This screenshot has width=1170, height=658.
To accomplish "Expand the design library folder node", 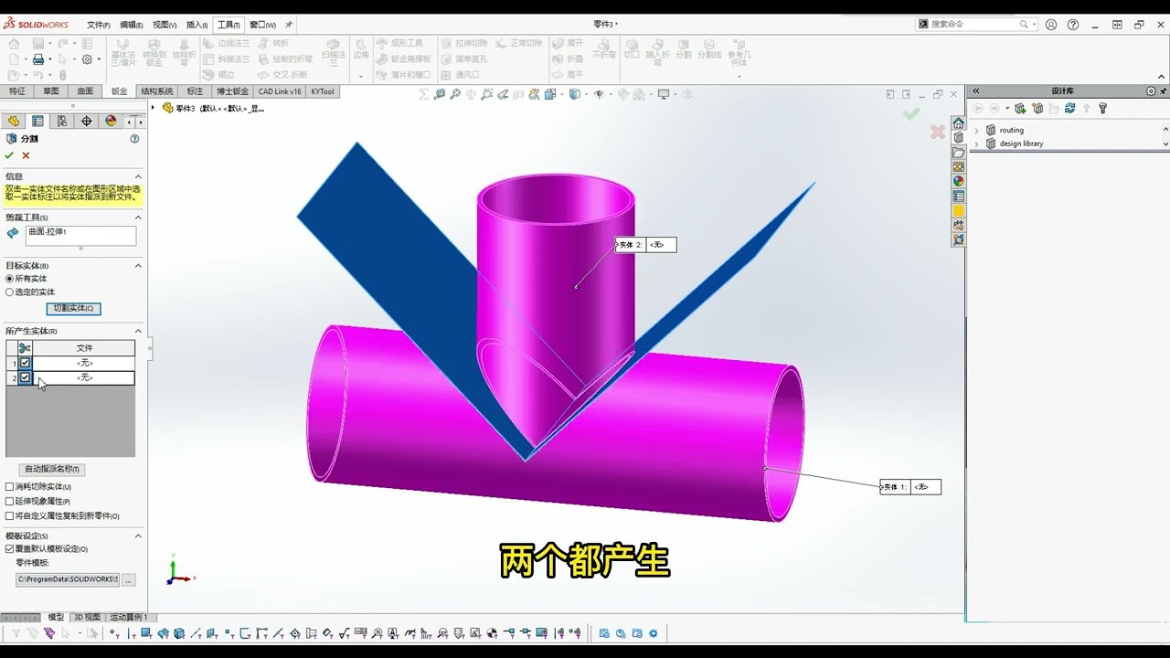I will [976, 143].
